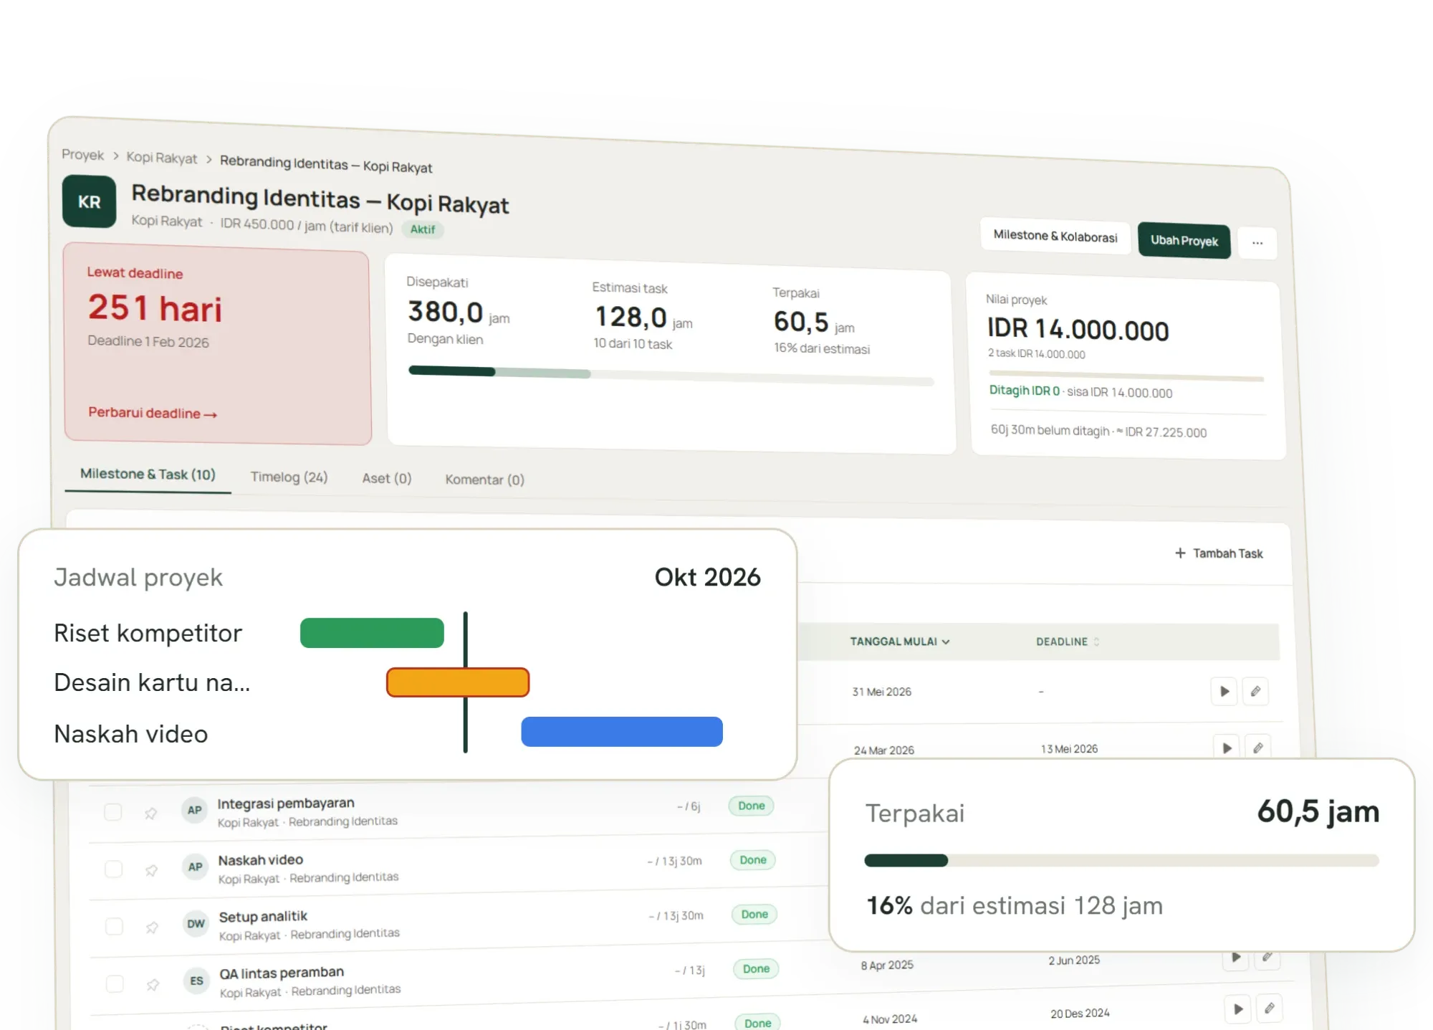Start timer on the 31 Mei 2026 row
1433x1030 pixels.
[x=1224, y=692]
